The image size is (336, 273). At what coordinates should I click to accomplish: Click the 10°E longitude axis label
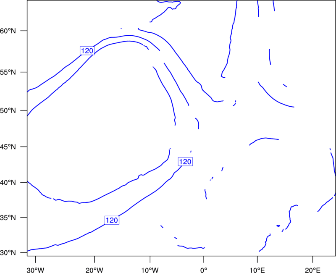pos(257,270)
